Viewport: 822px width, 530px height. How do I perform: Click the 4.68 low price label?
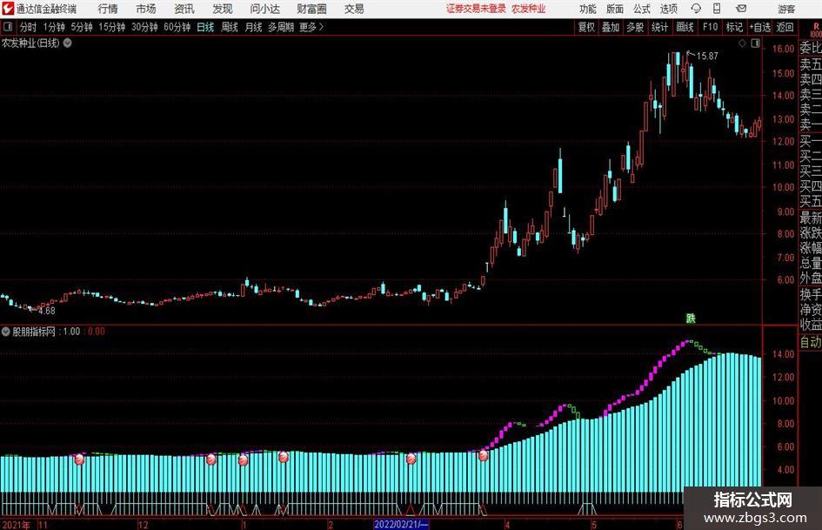[x=47, y=311]
